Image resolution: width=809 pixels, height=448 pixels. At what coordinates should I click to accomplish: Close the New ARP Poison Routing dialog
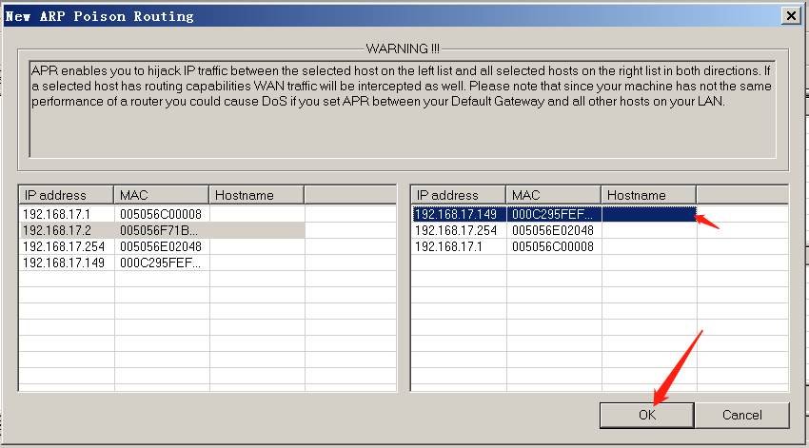coord(791,16)
